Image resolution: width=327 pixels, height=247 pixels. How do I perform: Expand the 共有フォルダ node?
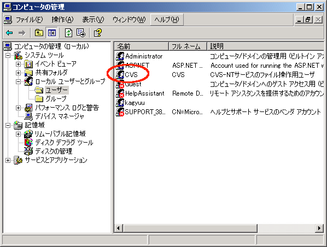(x=19, y=73)
